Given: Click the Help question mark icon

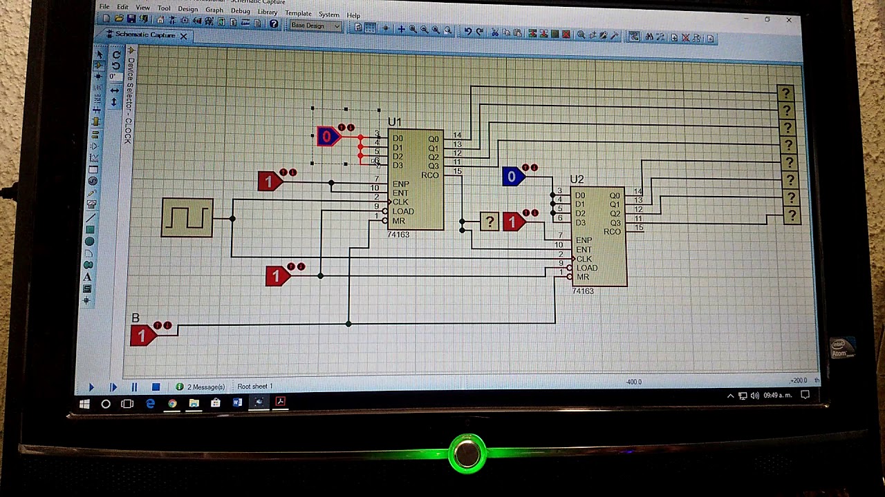Looking at the screenshot, I should click(274, 24).
